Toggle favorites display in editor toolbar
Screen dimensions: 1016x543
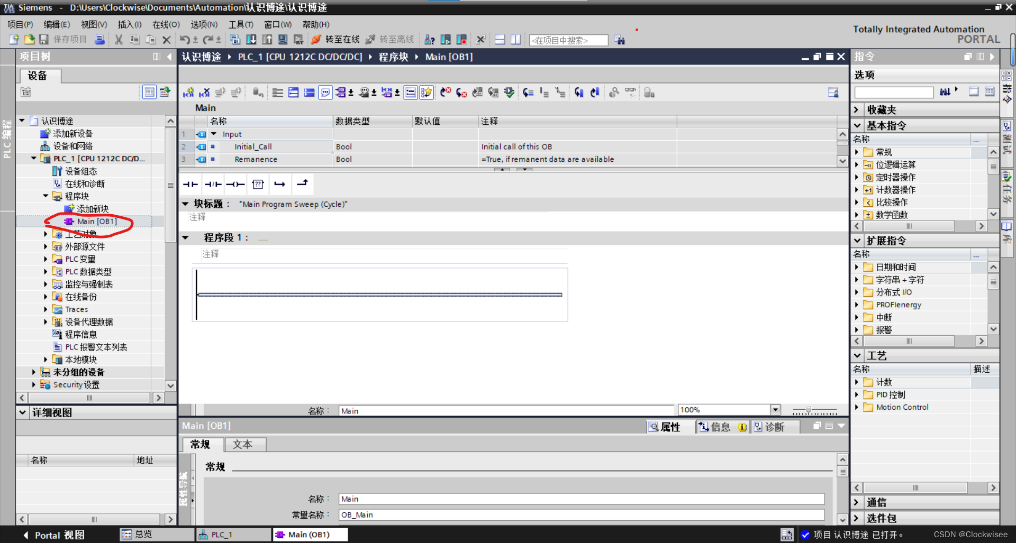click(x=427, y=93)
